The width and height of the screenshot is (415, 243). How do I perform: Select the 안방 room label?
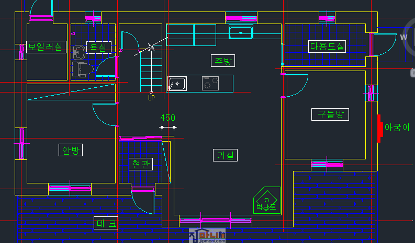click(71, 151)
